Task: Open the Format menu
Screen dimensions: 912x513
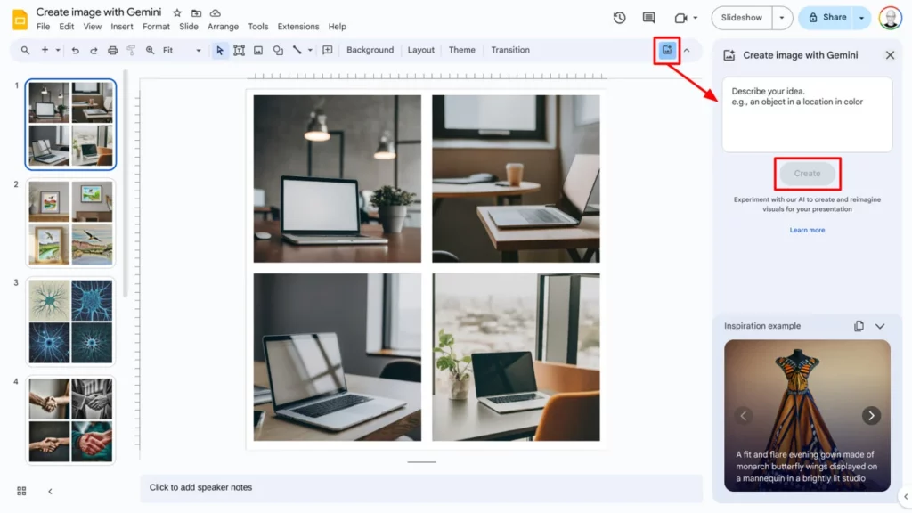Action: pos(156,27)
